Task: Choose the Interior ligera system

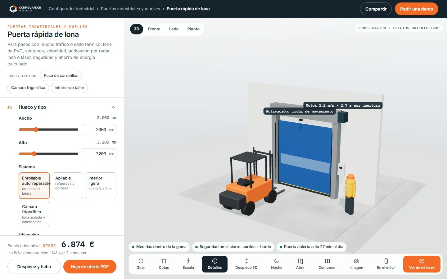Action: 101,186
